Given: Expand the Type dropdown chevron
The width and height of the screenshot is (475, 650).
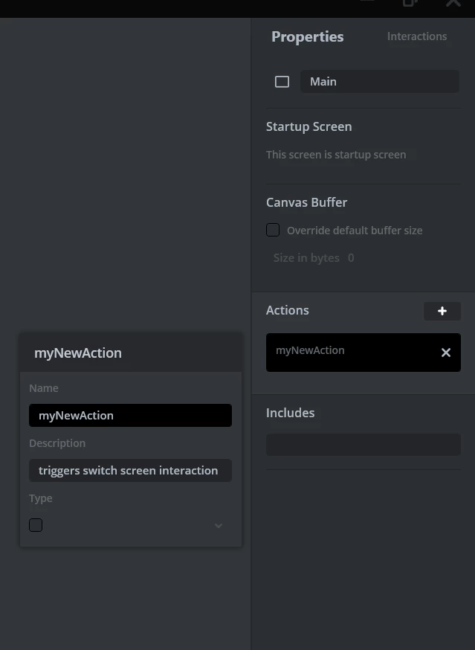Looking at the screenshot, I should (x=219, y=526).
